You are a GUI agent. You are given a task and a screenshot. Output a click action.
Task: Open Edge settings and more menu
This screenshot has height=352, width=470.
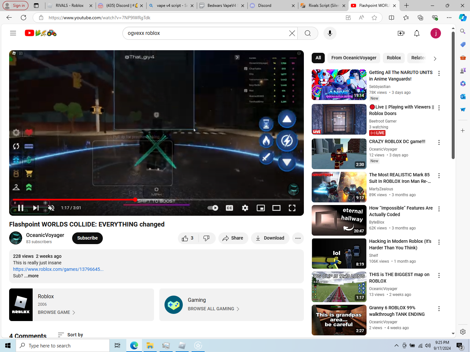tap(449, 18)
